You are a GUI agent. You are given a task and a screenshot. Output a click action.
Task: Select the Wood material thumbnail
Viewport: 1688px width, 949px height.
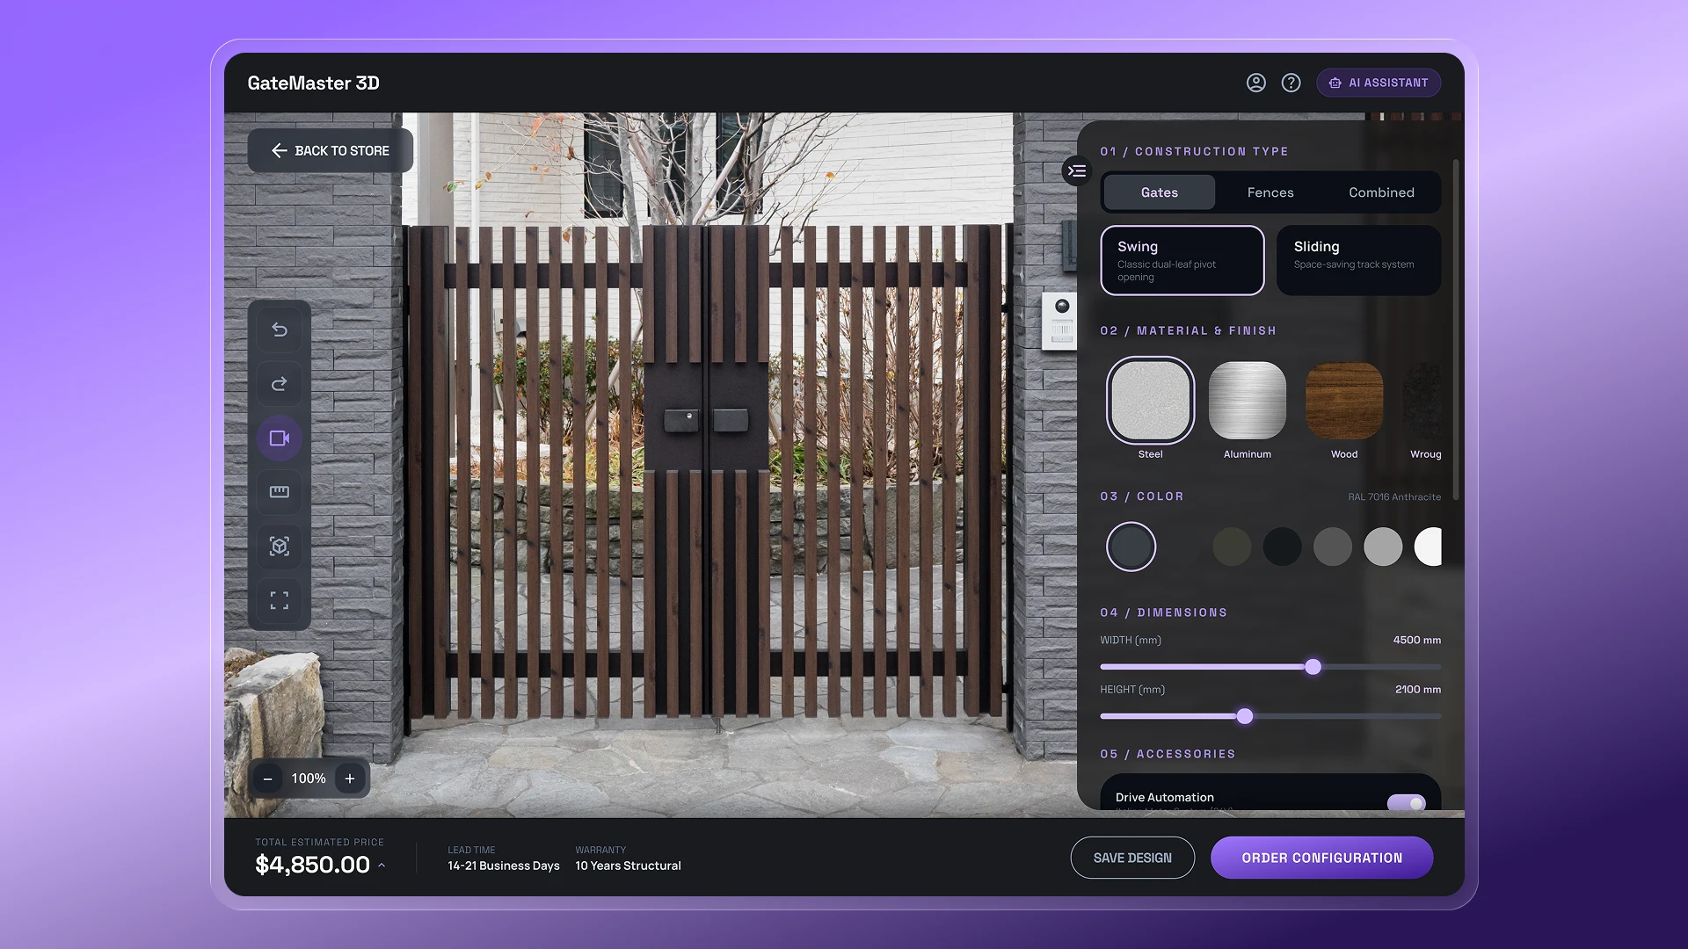pos(1343,401)
